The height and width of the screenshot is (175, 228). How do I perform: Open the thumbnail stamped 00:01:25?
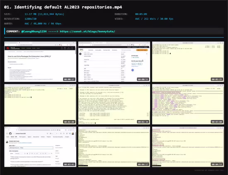[188, 62]
